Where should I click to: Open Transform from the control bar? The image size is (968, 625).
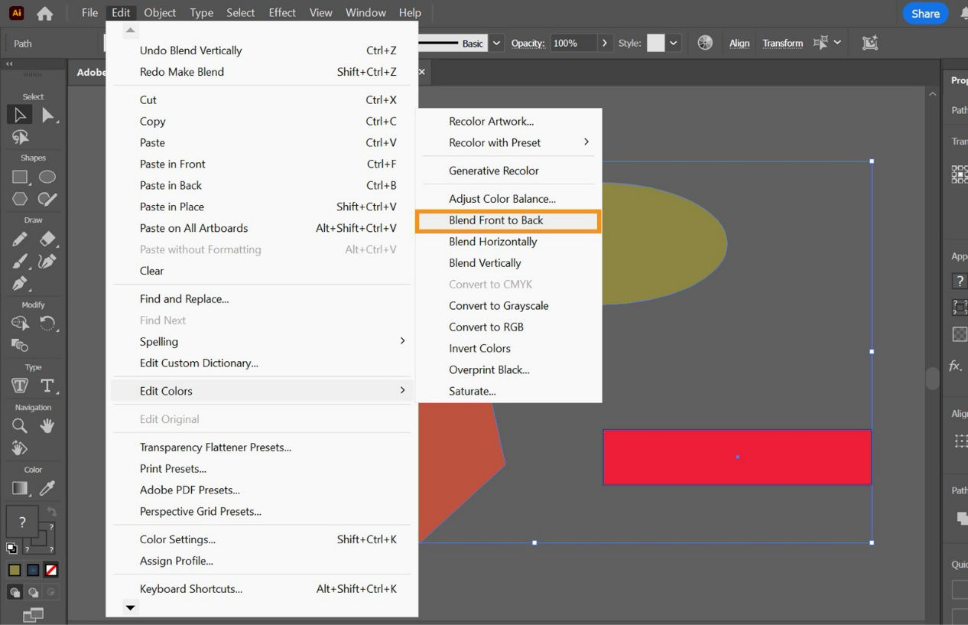pos(782,43)
